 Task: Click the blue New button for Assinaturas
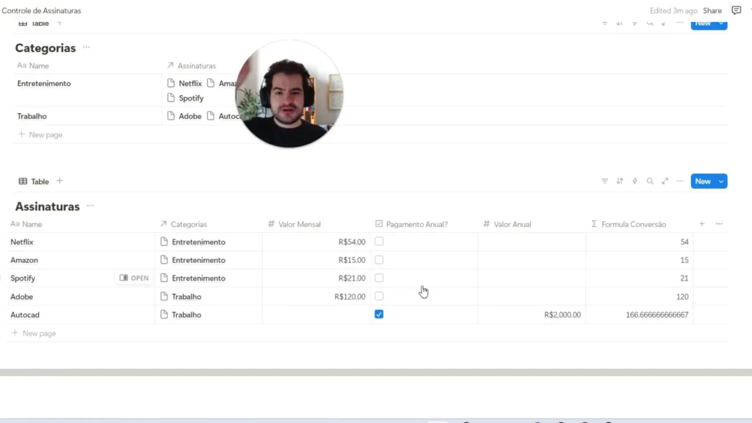point(703,181)
